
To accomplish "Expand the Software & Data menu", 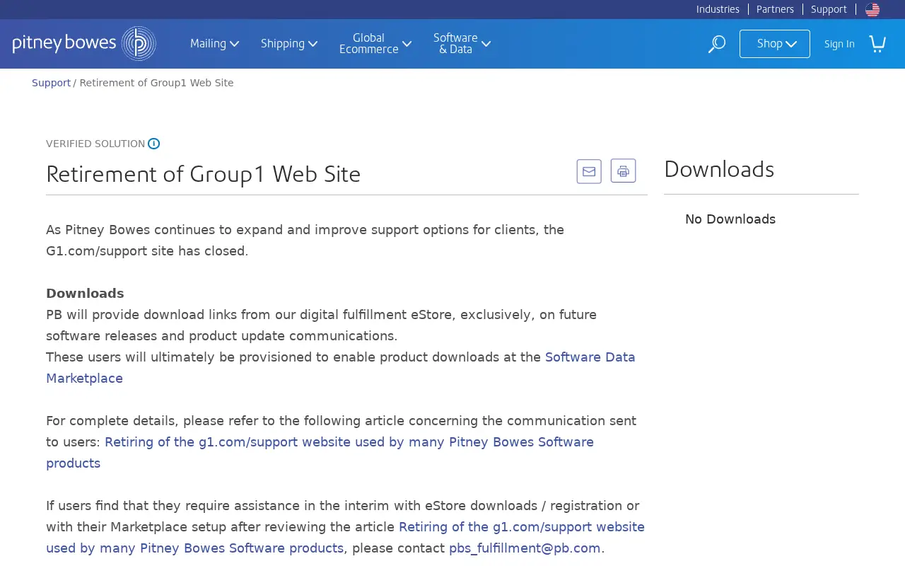I will 462,44.
